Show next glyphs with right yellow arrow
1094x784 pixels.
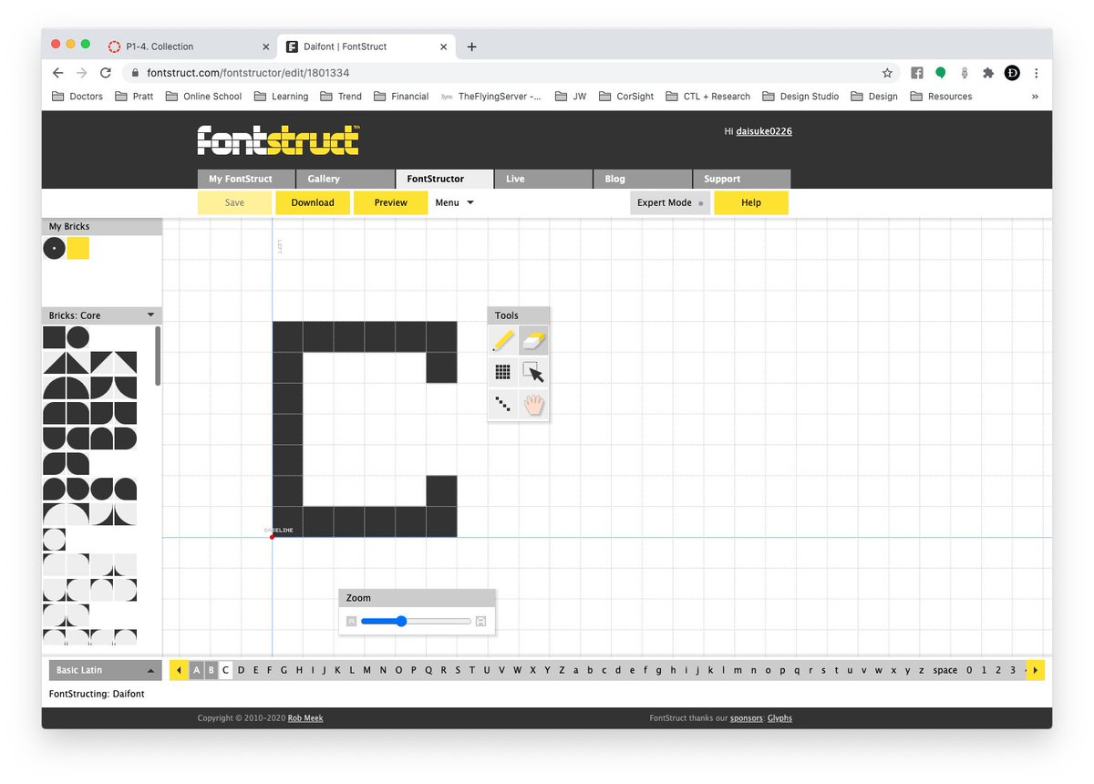click(1036, 670)
